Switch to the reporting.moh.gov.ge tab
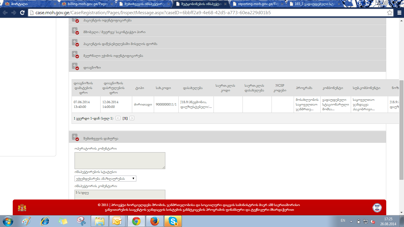 coord(257,4)
